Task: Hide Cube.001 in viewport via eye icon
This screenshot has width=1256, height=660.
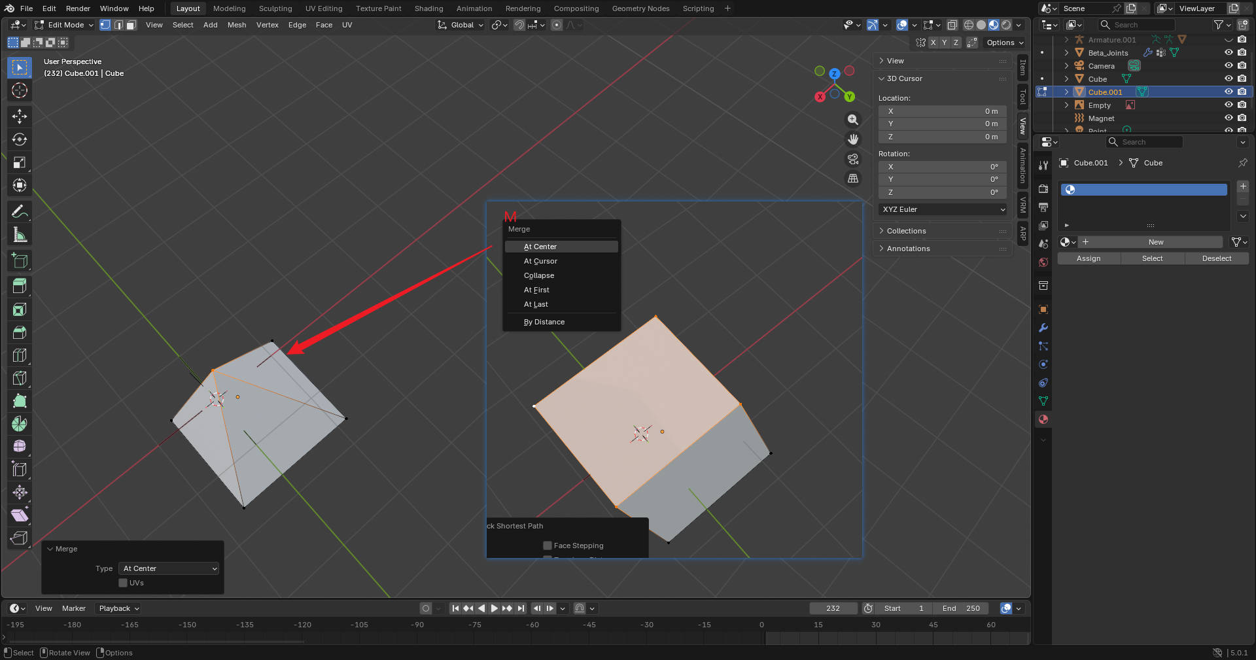Action: pos(1229,92)
